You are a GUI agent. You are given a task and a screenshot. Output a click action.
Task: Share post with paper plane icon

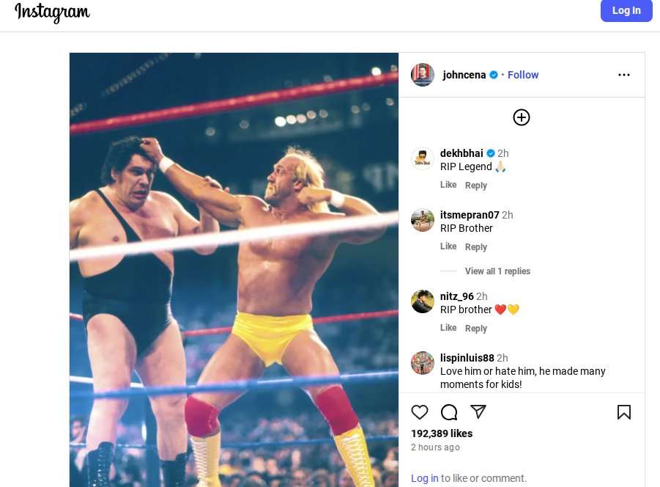(478, 412)
